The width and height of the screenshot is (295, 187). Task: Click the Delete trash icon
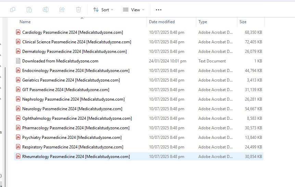pyautogui.click(x=78, y=10)
